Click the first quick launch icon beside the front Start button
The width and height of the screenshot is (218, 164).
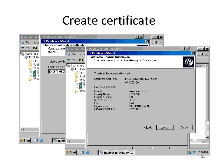pos(82,152)
